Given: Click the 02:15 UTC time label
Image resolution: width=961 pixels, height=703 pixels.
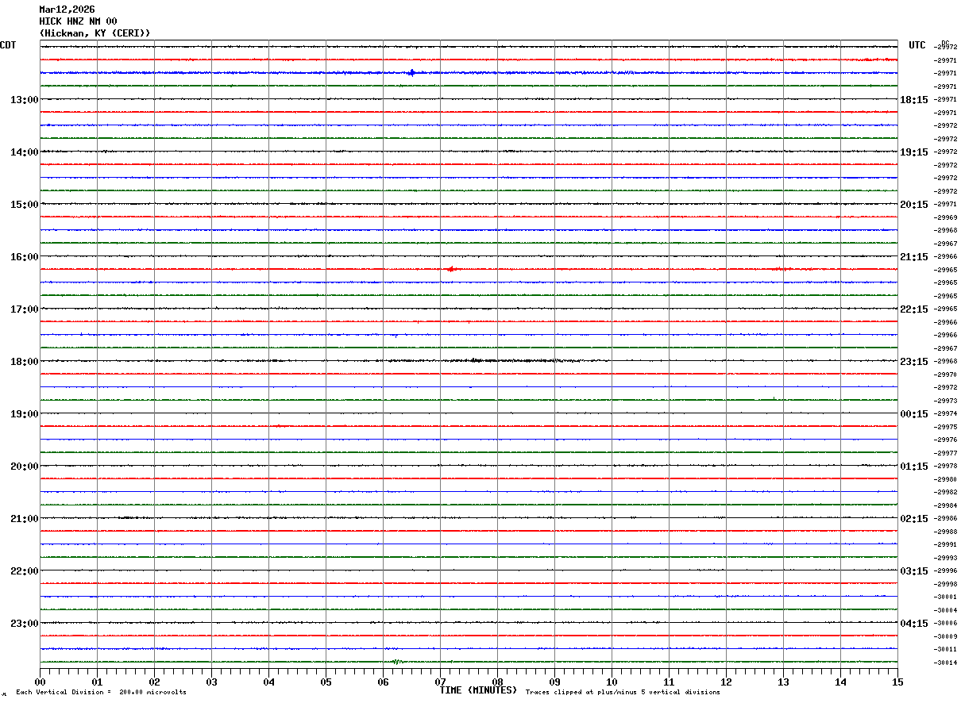Looking at the screenshot, I should coord(914,519).
